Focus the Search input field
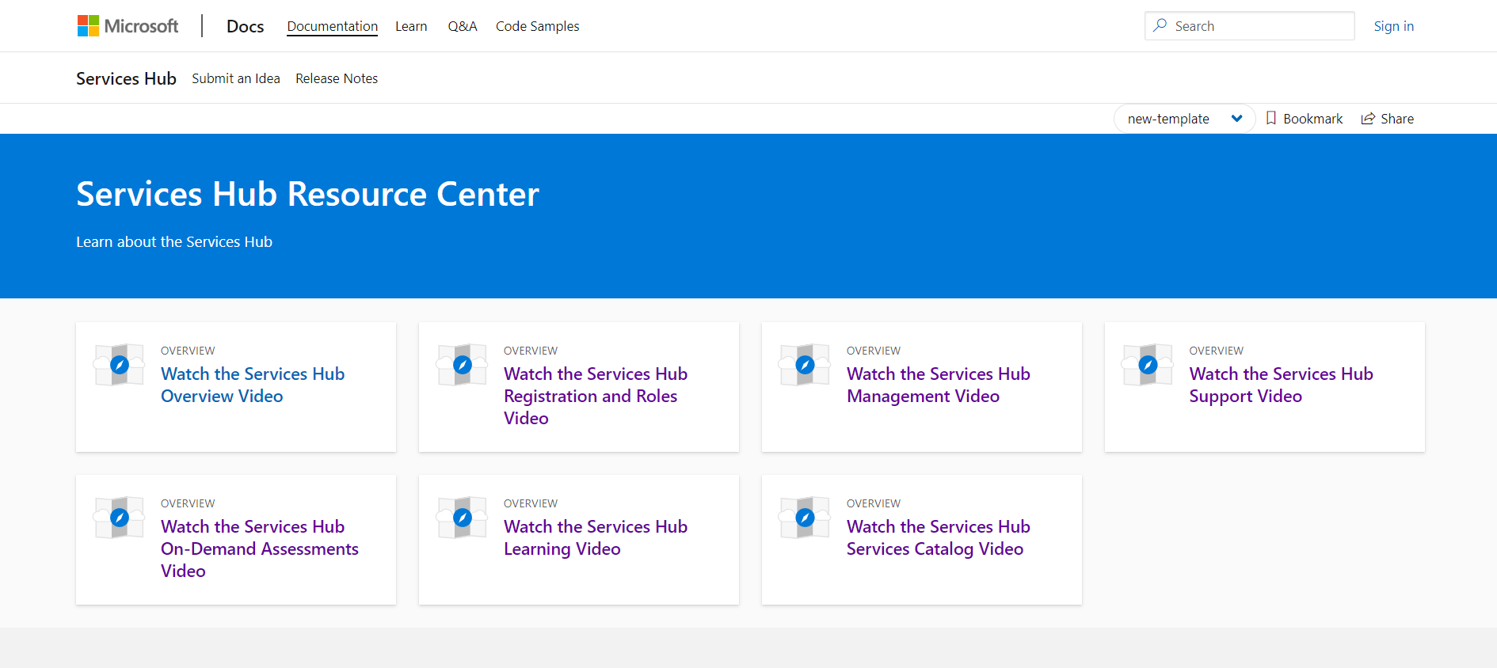 [1259, 26]
